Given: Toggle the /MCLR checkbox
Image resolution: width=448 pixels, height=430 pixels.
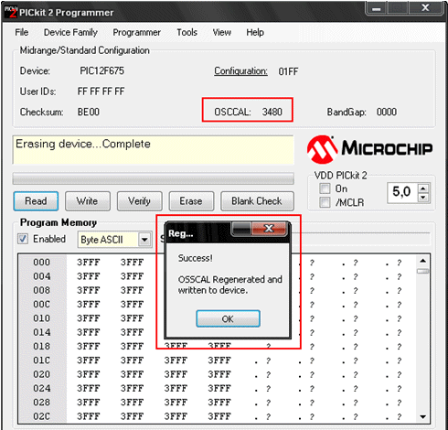Looking at the screenshot, I should click(x=325, y=202).
